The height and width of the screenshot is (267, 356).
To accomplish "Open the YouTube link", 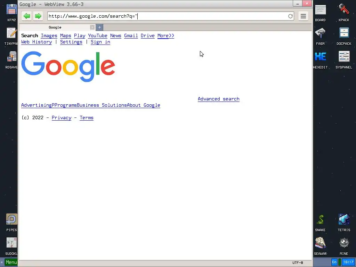I will point(98,36).
